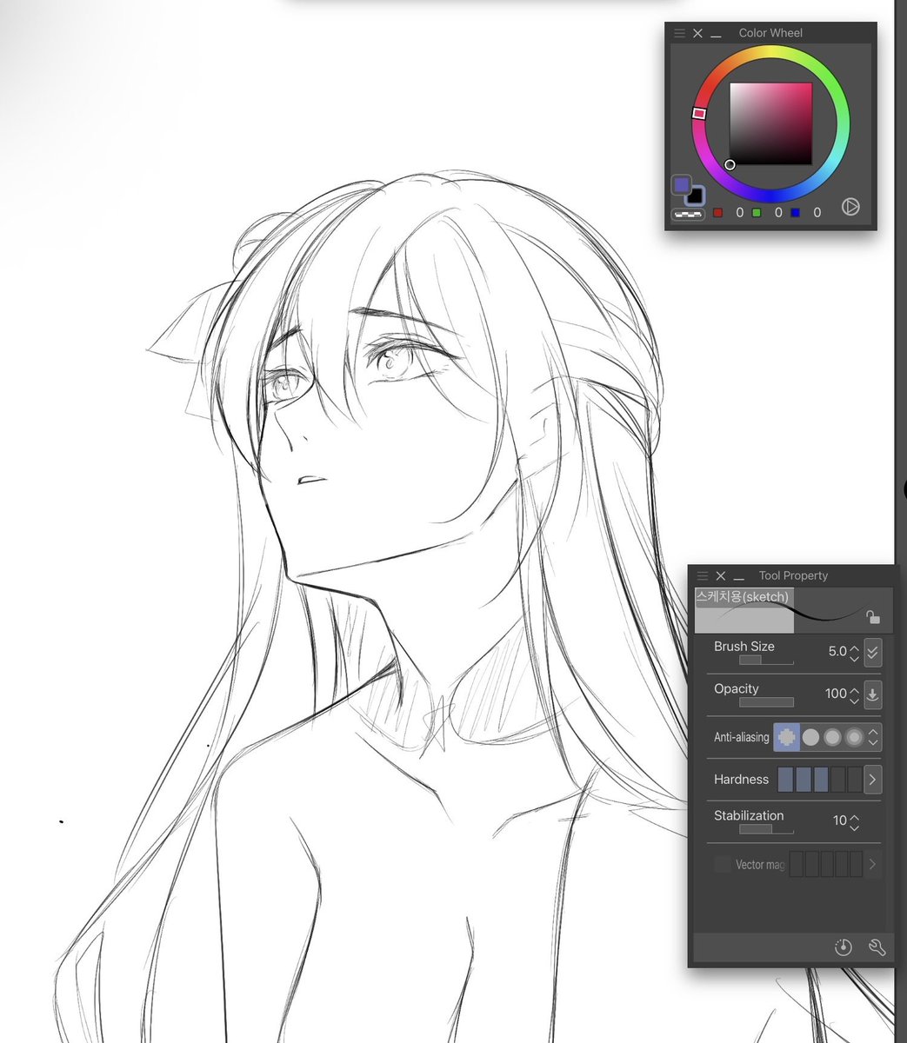The image size is (907, 1043).
Task: Click the Anti-aliasing up/down arrows
Action: [874, 737]
